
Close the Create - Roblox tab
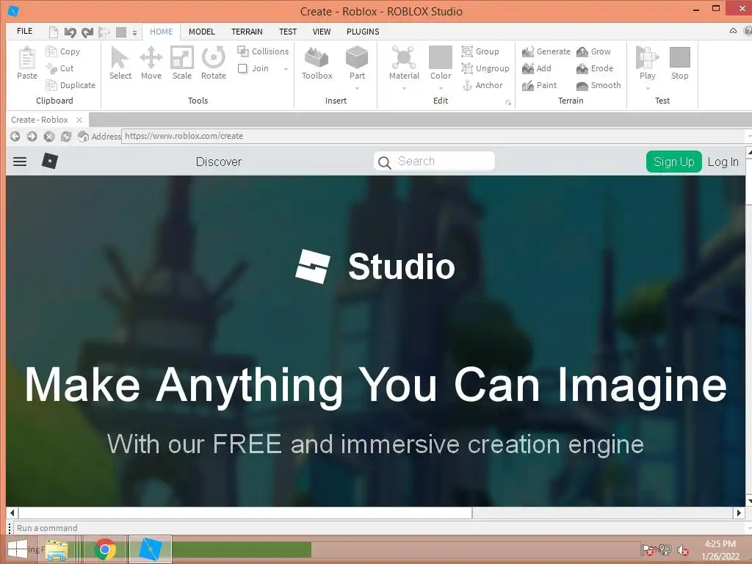[79, 120]
